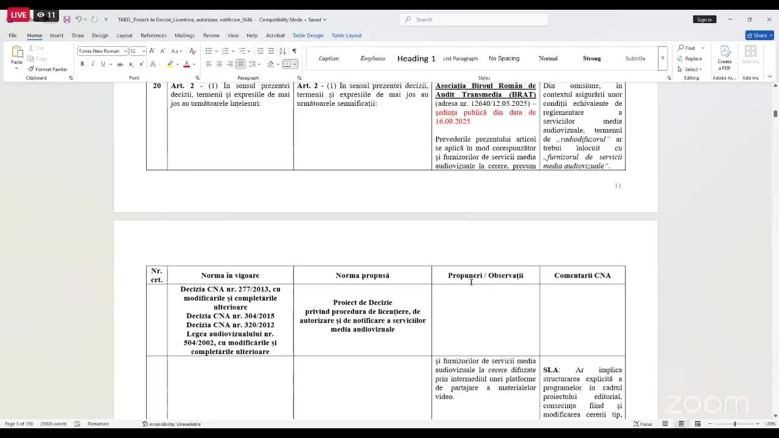Expand the Styles gallery
Viewport: 779px width, 438px height.
point(662,58)
